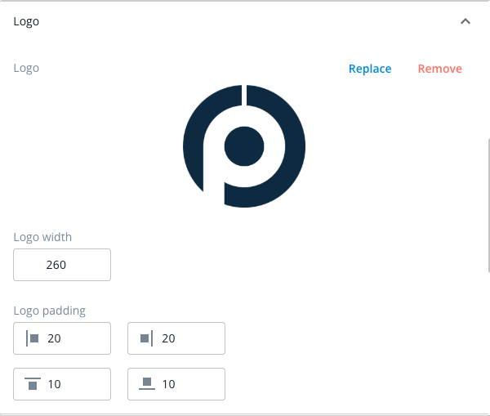Click the Logo field label

coord(26,68)
